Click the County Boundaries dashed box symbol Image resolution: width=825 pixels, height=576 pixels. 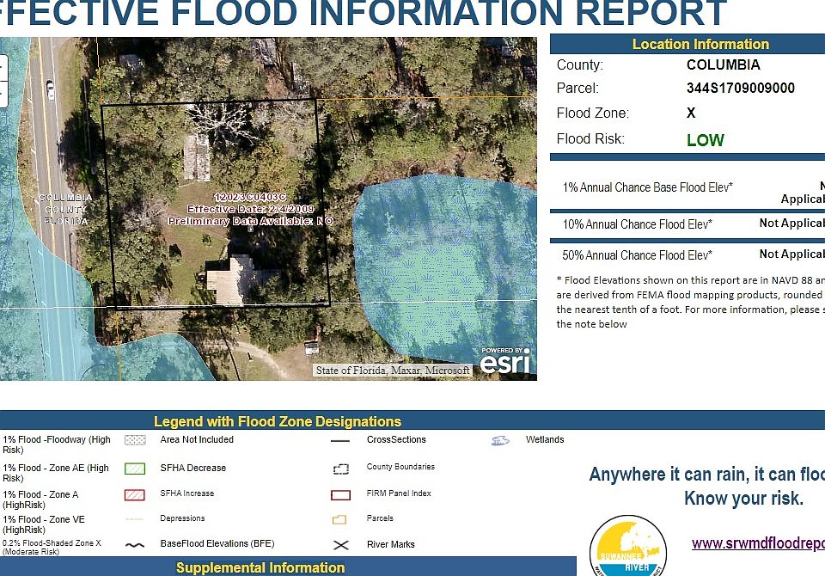[x=341, y=469]
